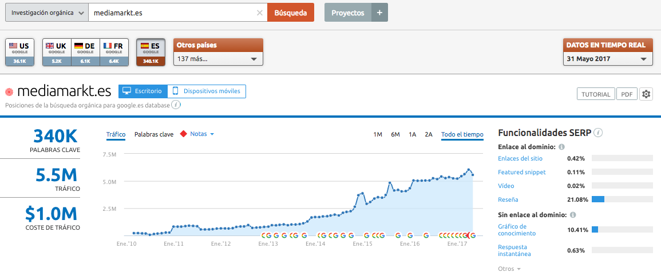Open the Featured snippet link

(x=522, y=172)
